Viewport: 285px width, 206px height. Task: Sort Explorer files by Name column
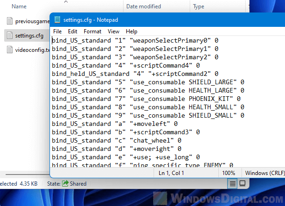[x=19, y=6]
